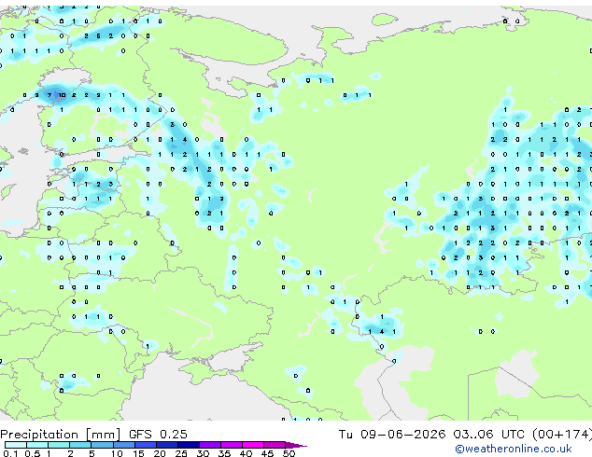The image size is (592, 457).
Task: Click the '0.1' legend scale label
Action: pos(10,453)
